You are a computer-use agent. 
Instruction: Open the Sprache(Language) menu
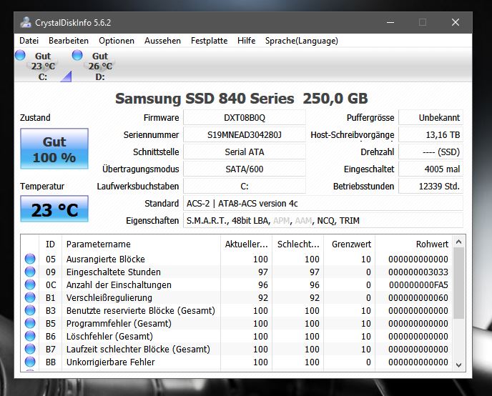tap(302, 41)
